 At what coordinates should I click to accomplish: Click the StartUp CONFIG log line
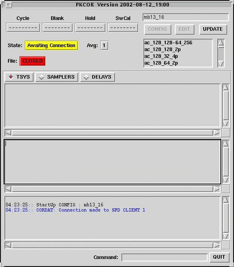(55, 205)
